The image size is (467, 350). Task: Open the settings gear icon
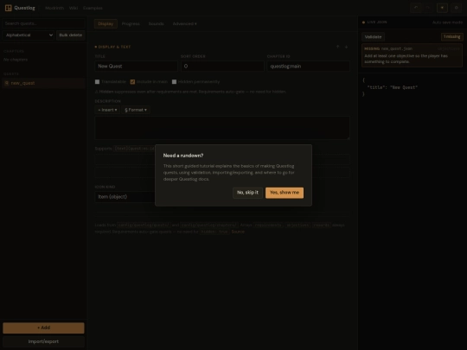(x=457, y=8)
